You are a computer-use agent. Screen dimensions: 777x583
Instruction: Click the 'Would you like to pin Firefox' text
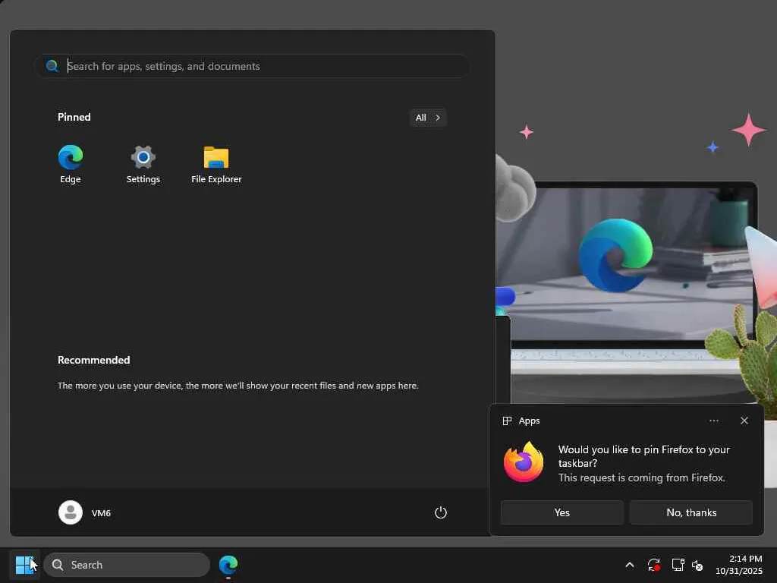tap(643, 456)
